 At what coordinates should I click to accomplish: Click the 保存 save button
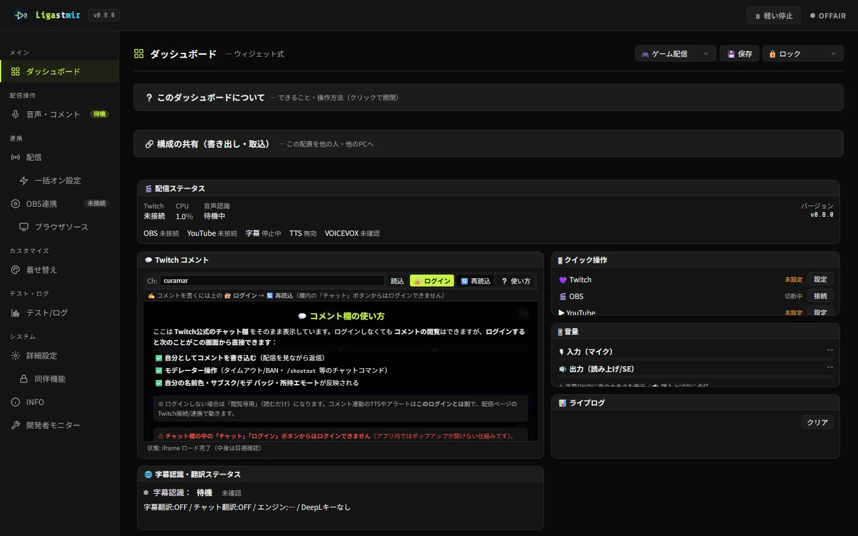pyautogui.click(x=739, y=54)
